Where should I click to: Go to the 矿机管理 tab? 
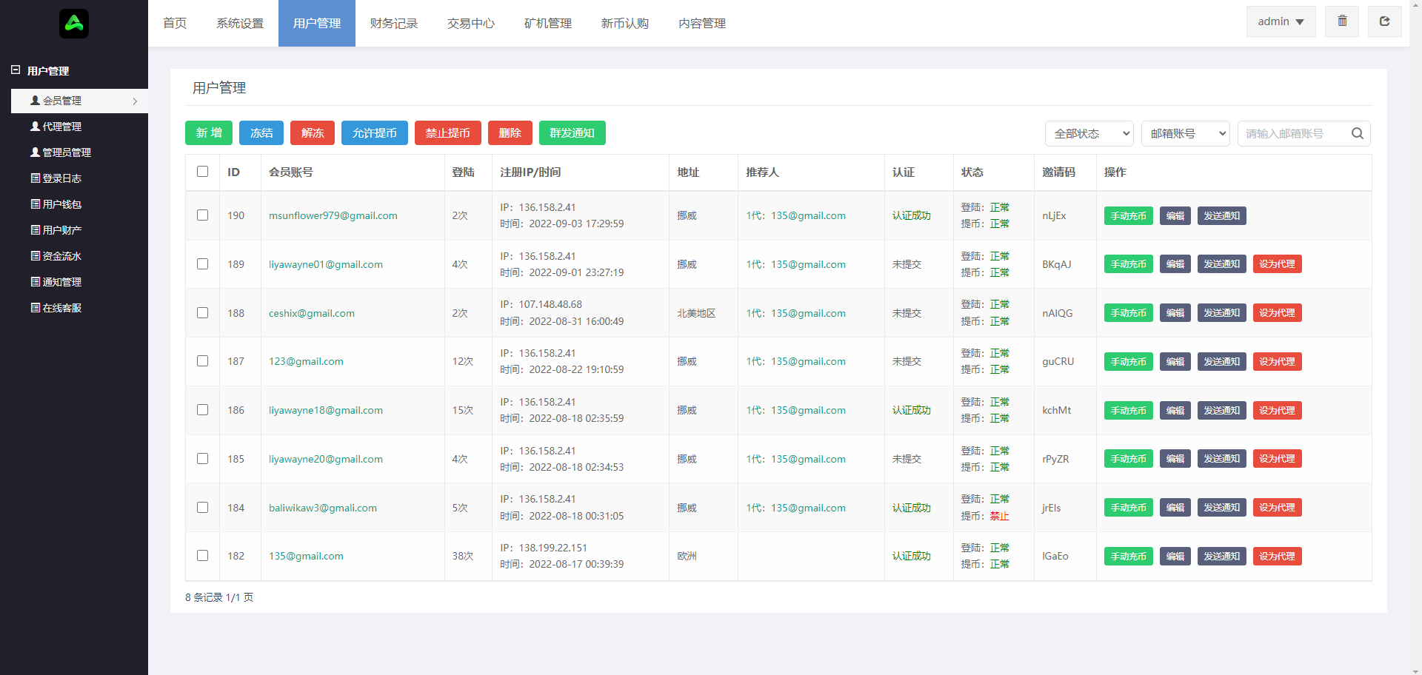548,24
